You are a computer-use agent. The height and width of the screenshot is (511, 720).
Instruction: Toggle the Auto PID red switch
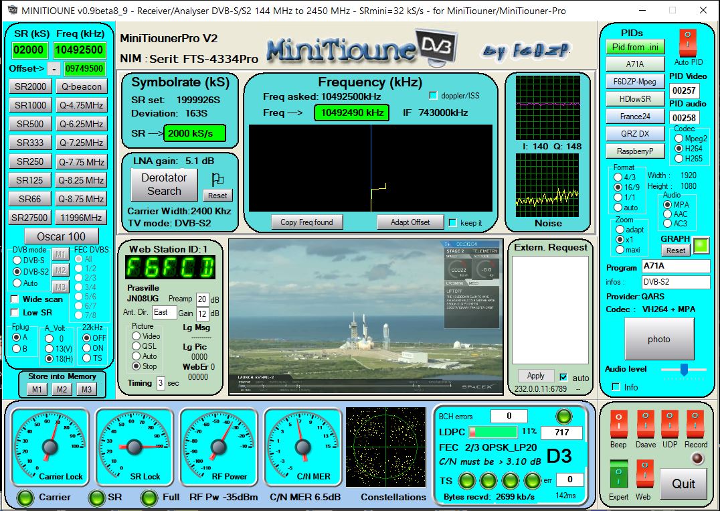(687, 43)
